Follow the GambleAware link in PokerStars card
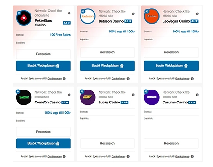The height and width of the screenshot is (167, 213). click(x=55, y=79)
